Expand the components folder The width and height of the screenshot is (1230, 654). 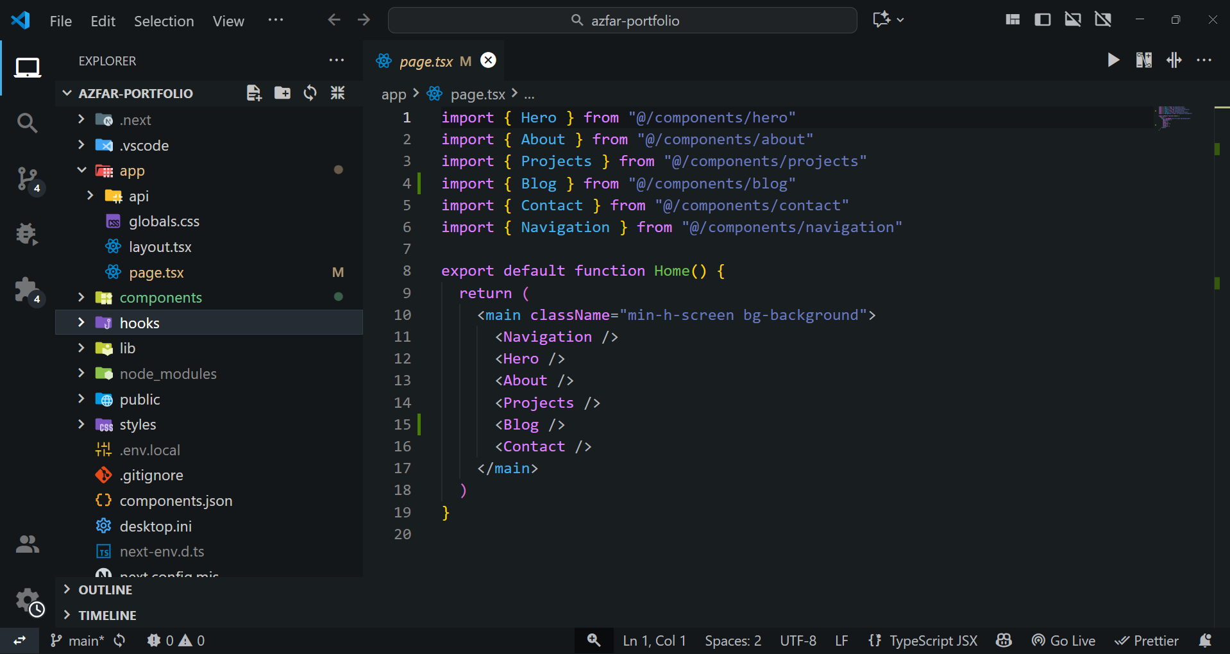point(81,297)
